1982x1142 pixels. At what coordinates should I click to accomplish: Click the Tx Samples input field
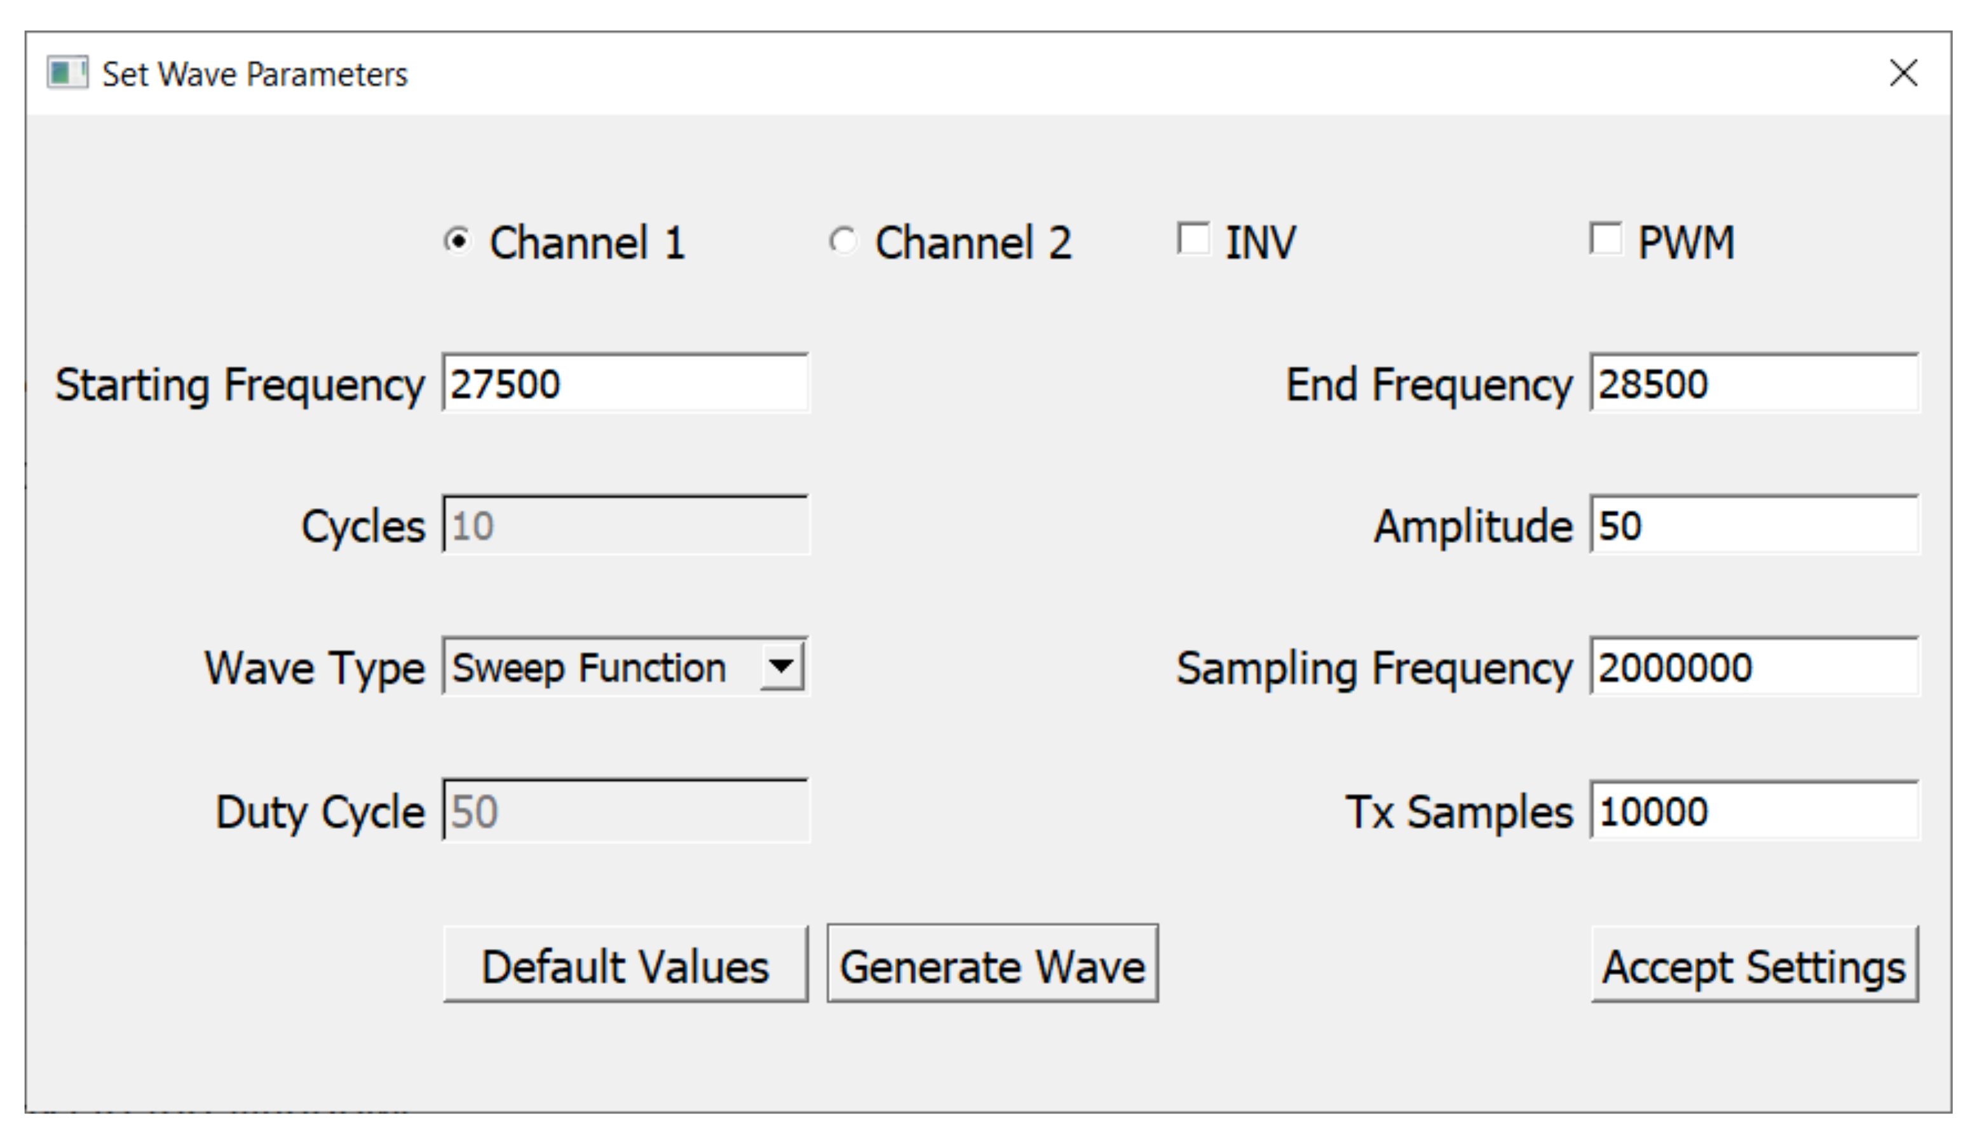tap(1754, 810)
